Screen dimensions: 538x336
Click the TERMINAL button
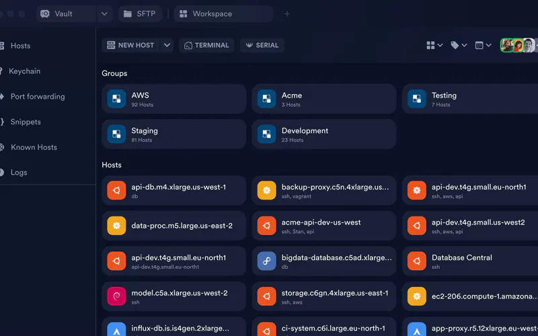pos(206,45)
